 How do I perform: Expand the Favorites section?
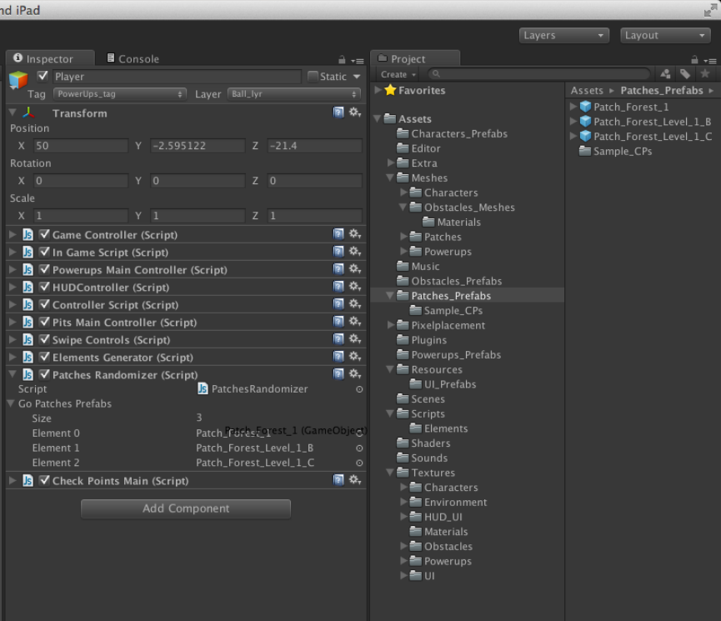378,90
